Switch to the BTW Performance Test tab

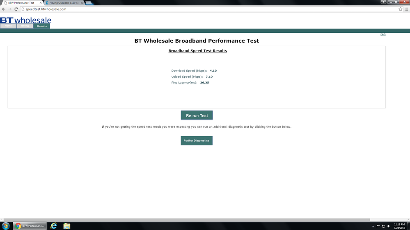[21, 3]
